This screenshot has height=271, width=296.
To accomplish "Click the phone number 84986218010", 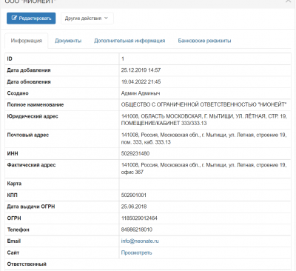I will 137,230.
